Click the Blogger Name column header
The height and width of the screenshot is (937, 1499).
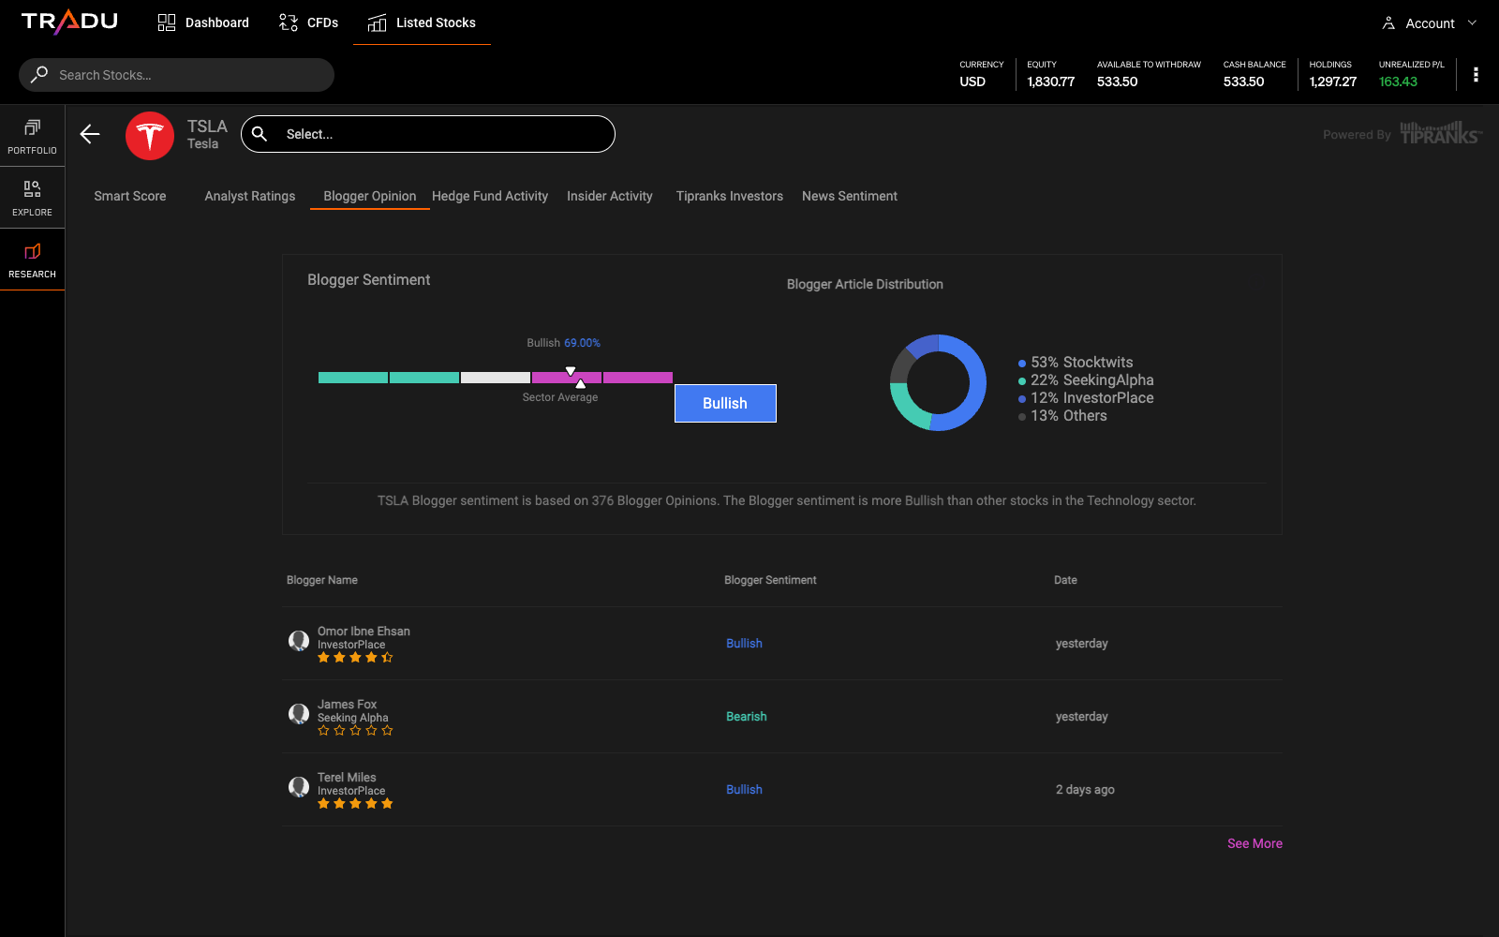pyautogui.click(x=322, y=580)
